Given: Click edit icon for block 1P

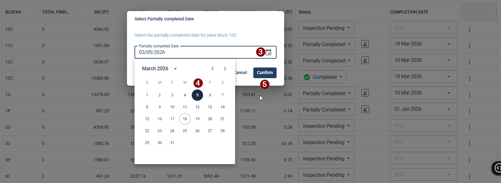Looking at the screenshot, I should pos(365,110).
